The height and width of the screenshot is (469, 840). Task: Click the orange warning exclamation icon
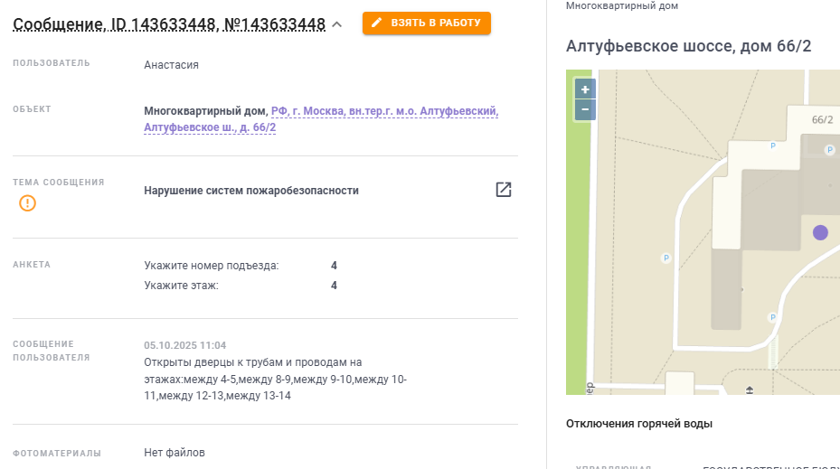pyautogui.click(x=27, y=203)
